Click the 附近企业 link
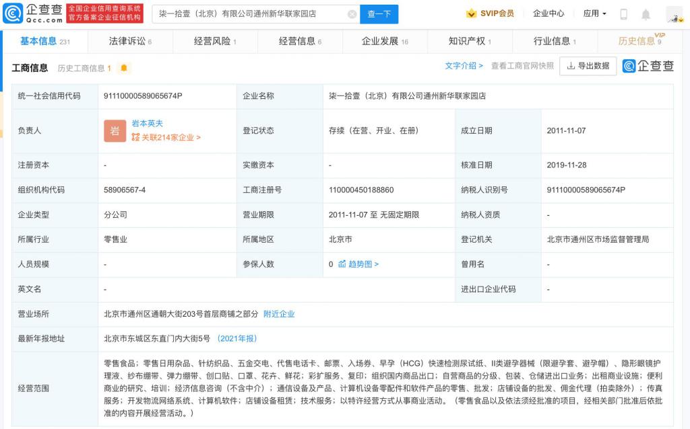The height and width of the screenshot is (429, 690). 279,314
